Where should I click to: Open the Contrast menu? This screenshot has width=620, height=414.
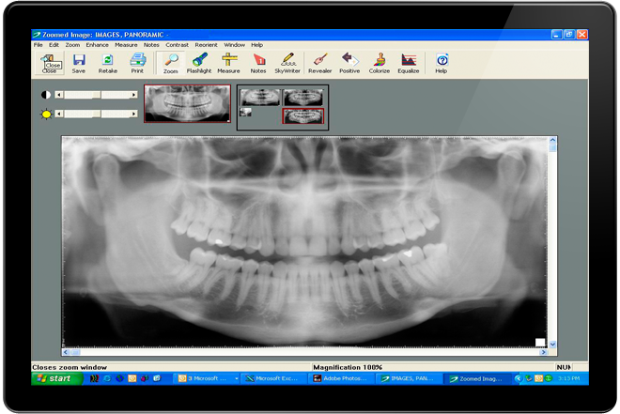pyautogui.click(x=177, y=44)
